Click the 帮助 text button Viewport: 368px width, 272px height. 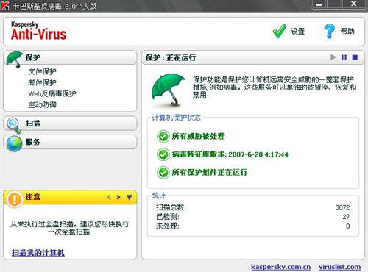tap(347, 31)
